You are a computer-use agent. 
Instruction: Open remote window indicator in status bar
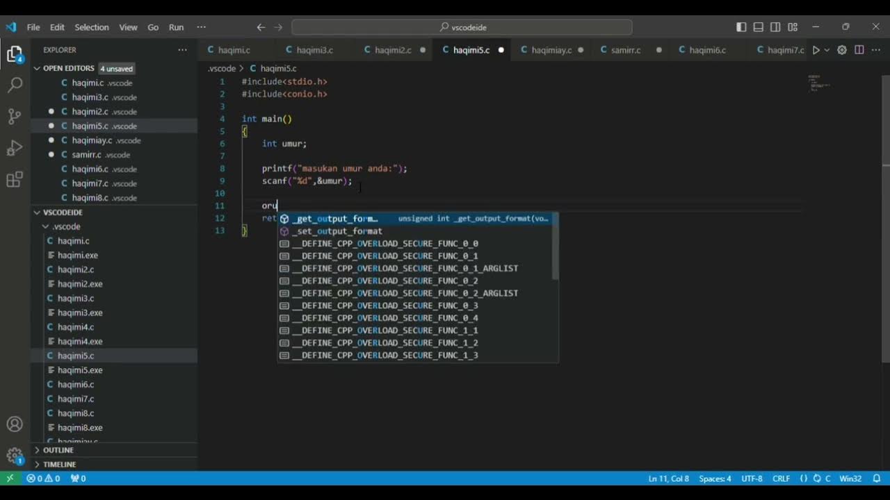point(10,478)
